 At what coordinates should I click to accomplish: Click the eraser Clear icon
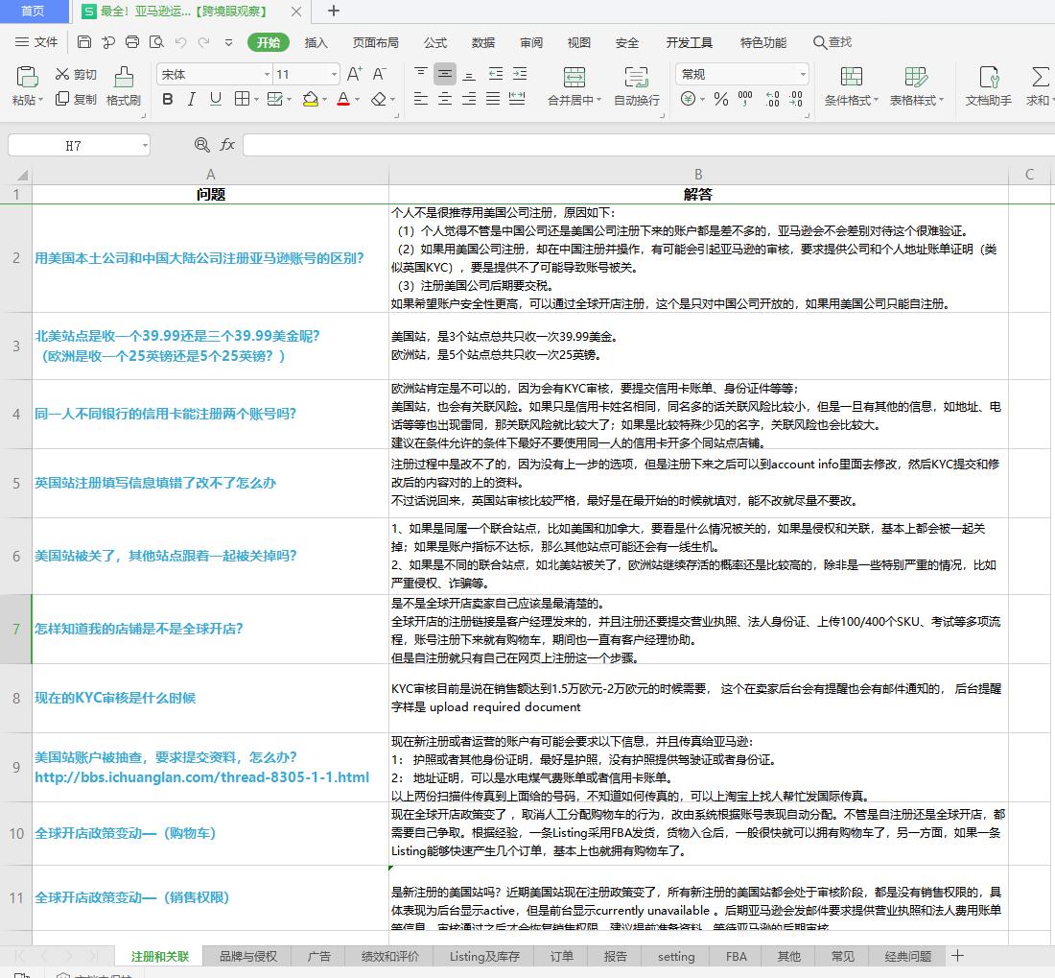click(379, 99)
